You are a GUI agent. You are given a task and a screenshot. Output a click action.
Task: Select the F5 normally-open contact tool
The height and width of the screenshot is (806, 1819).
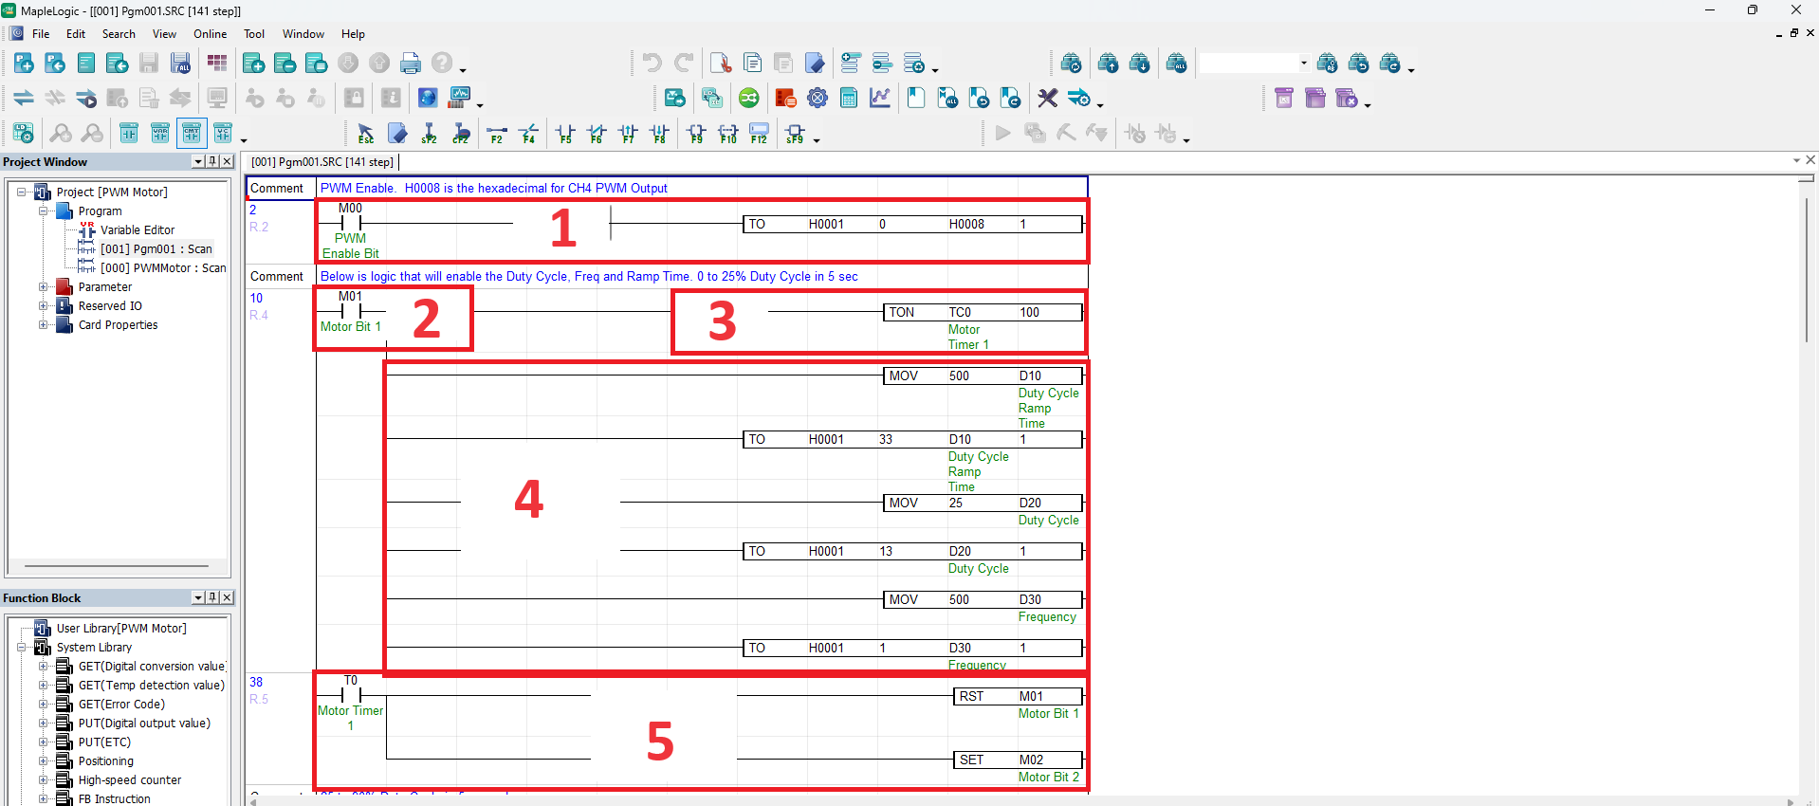[x=565, y=134]
